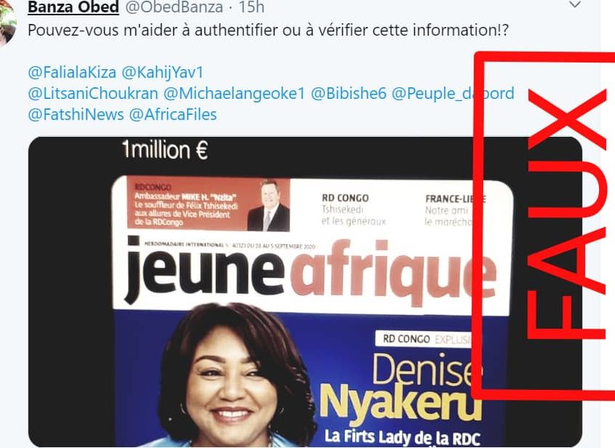This screenshot has height=448, width=615.
Task: Open mention @AfricaFiles
Action: click(172, 115)
